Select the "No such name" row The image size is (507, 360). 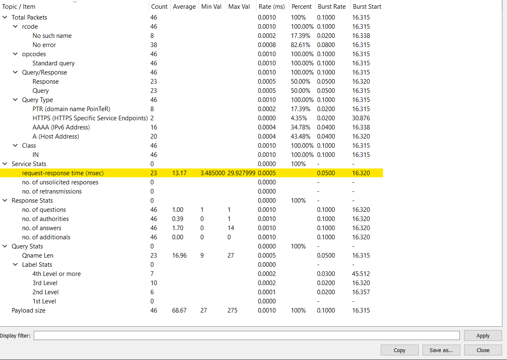(x=52, y=35)
